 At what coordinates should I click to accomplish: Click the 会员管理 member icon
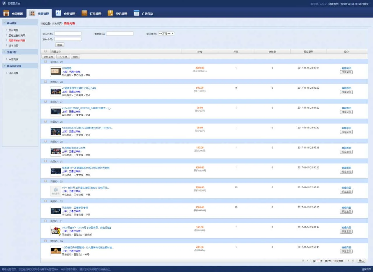point(58,13)
